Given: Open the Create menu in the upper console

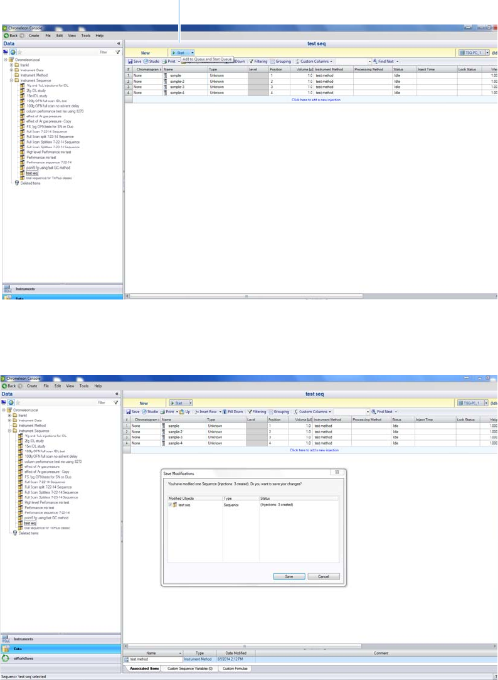Looking at the screenshot, I should tap(34, 36).
